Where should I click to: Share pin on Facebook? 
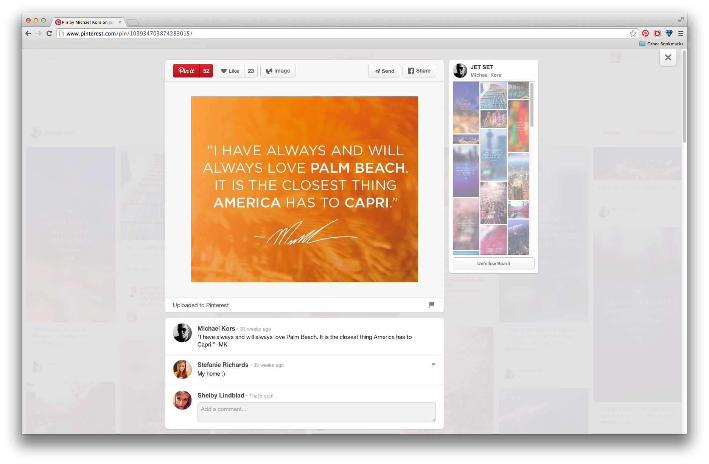[419, 71]
